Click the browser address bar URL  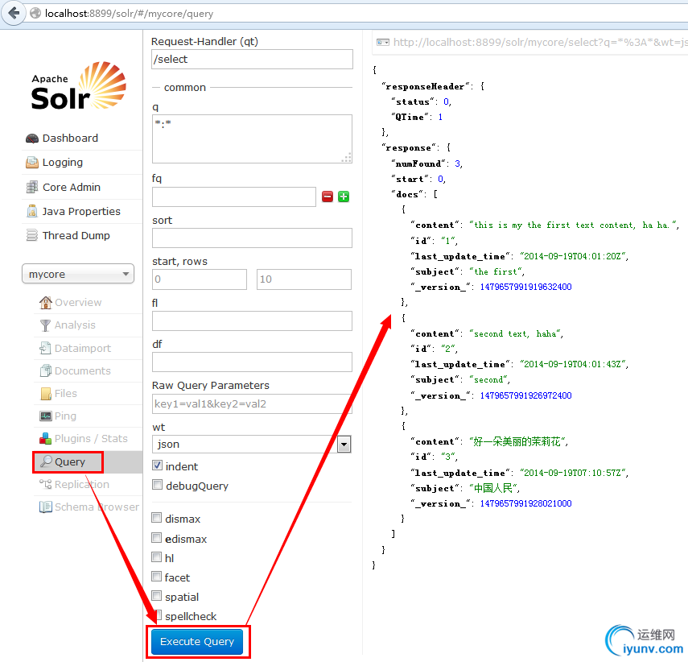129,14
